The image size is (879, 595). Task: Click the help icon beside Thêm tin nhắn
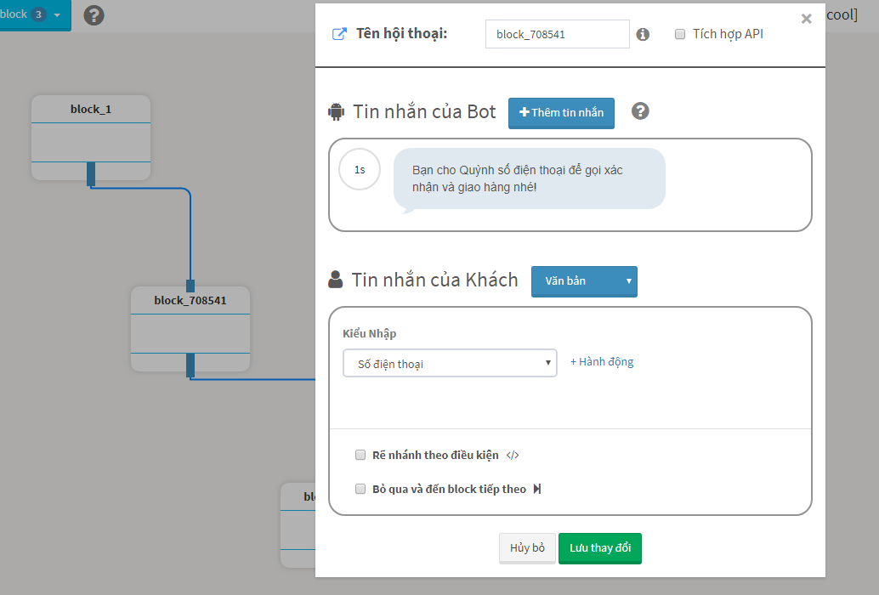click(640, 111)
